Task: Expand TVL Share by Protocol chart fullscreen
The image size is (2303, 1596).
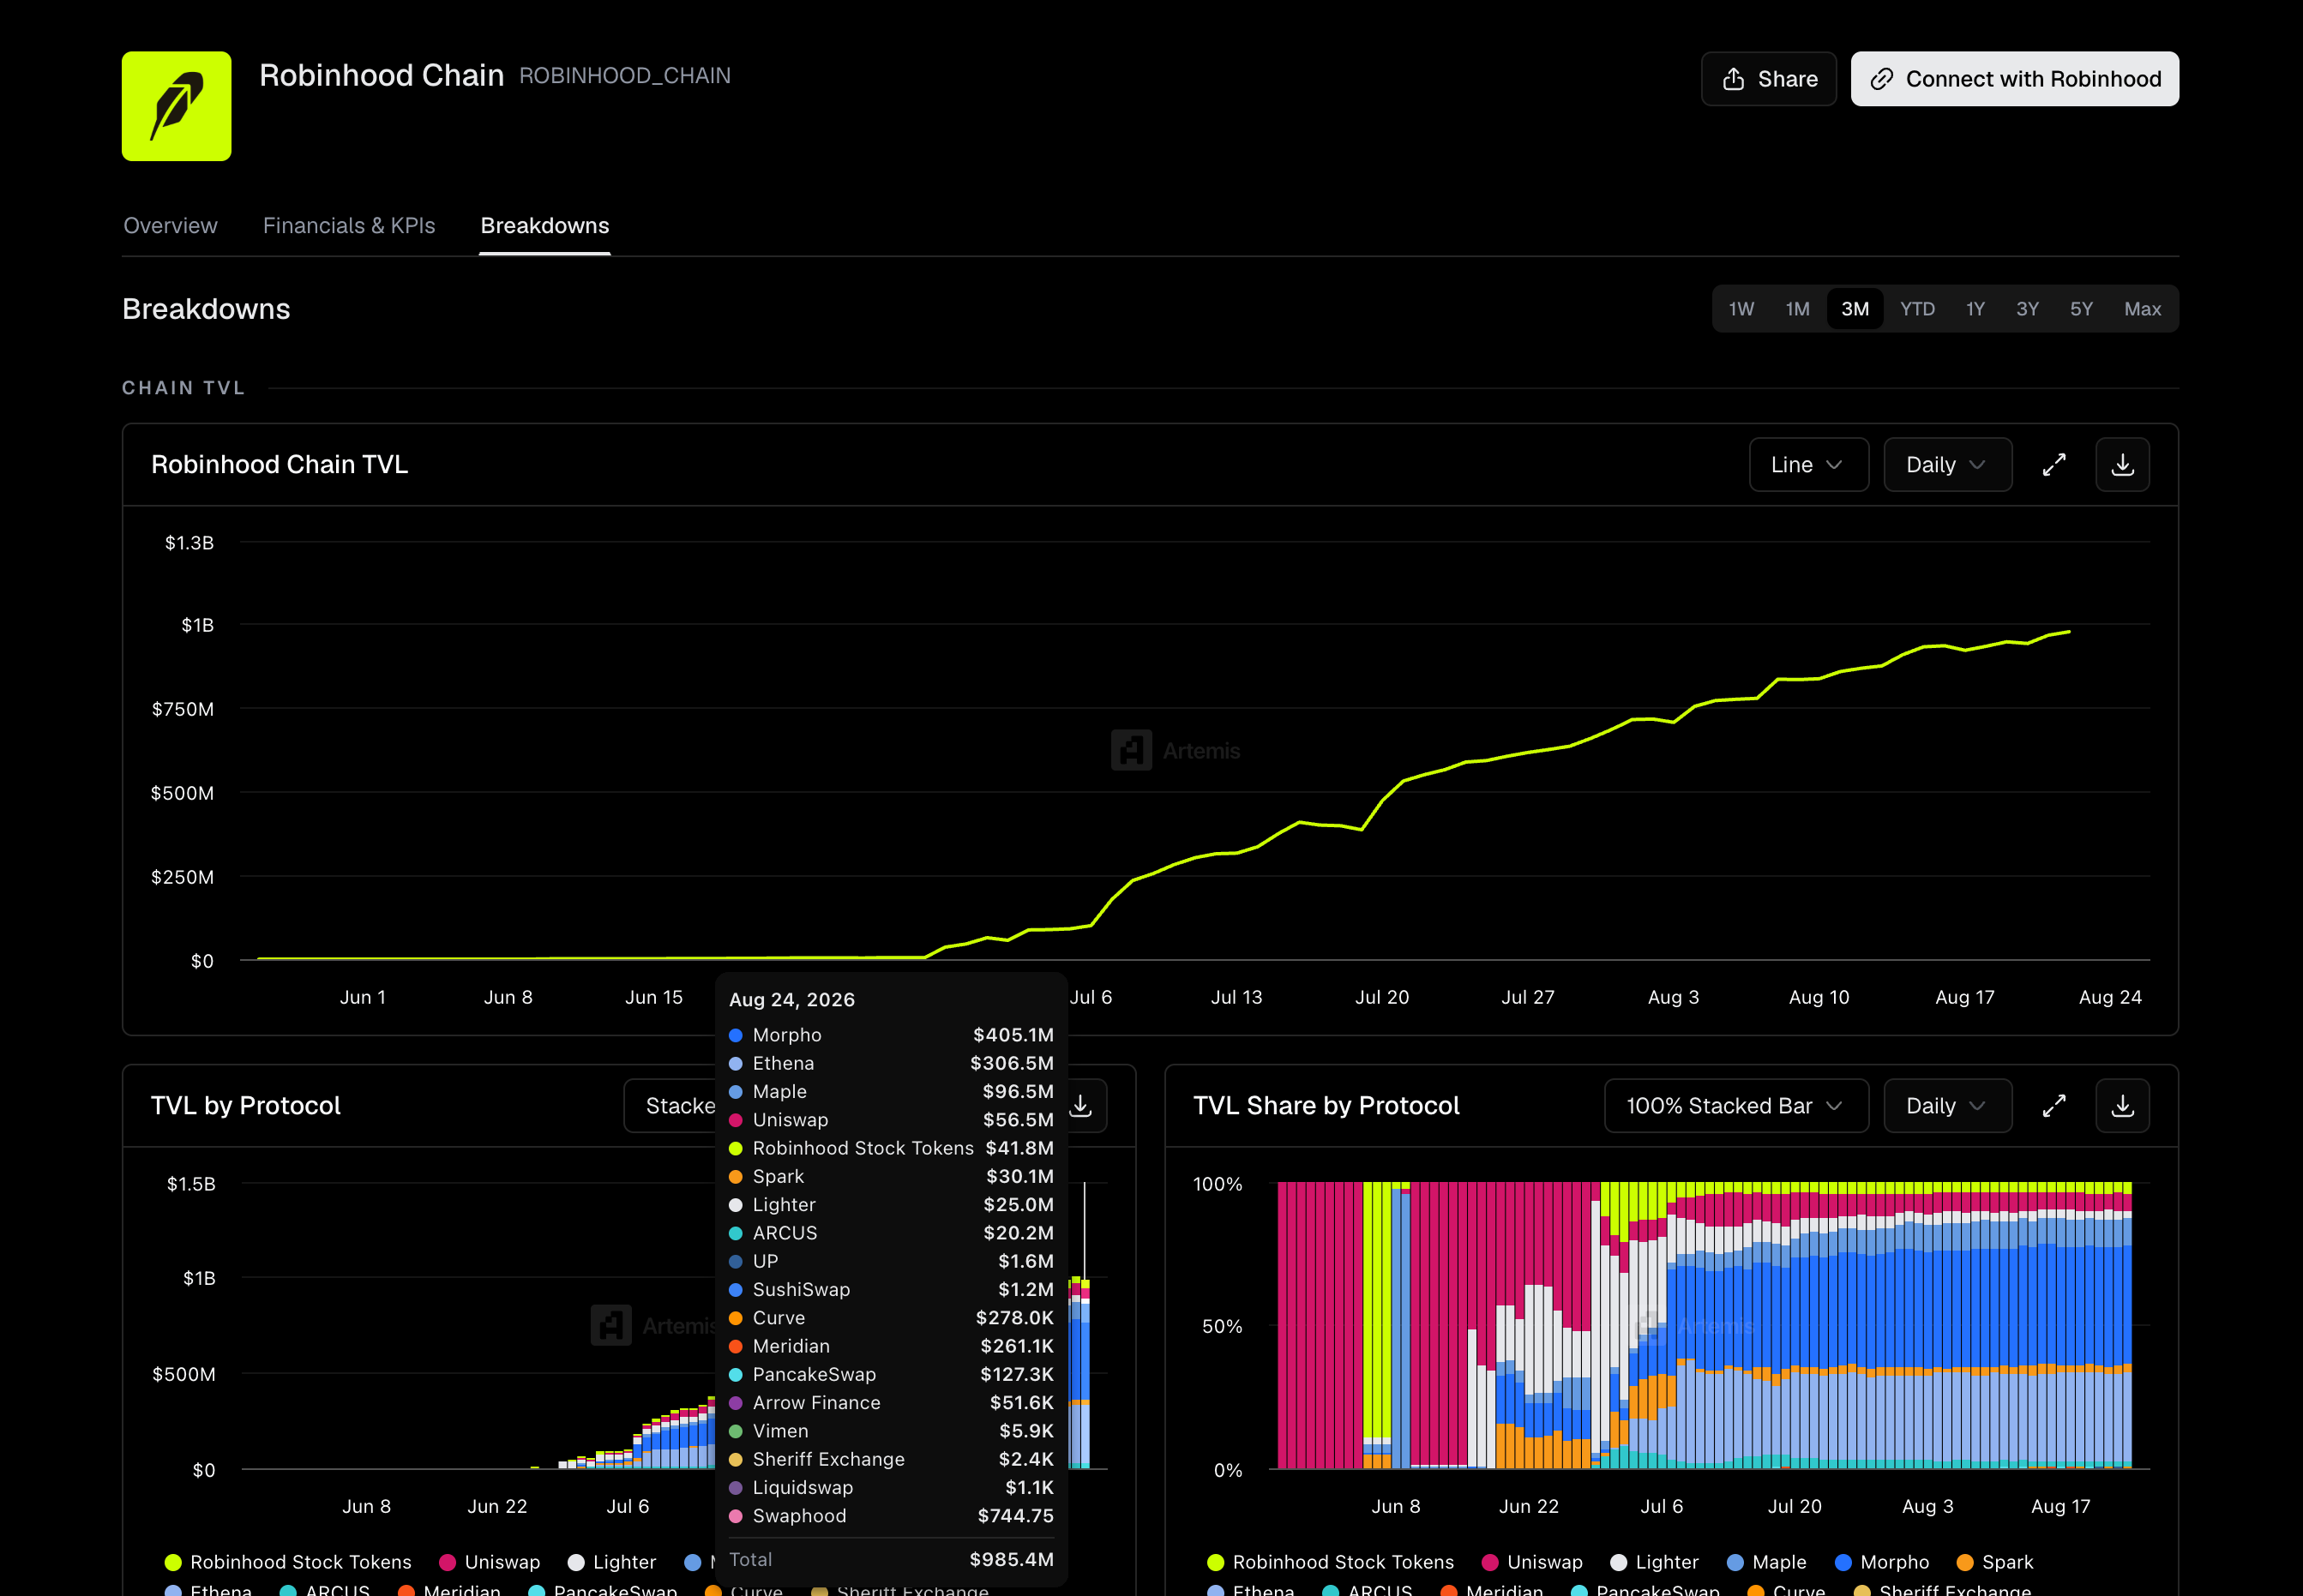Action: pyautogui.click(x=2053, y=1106)
